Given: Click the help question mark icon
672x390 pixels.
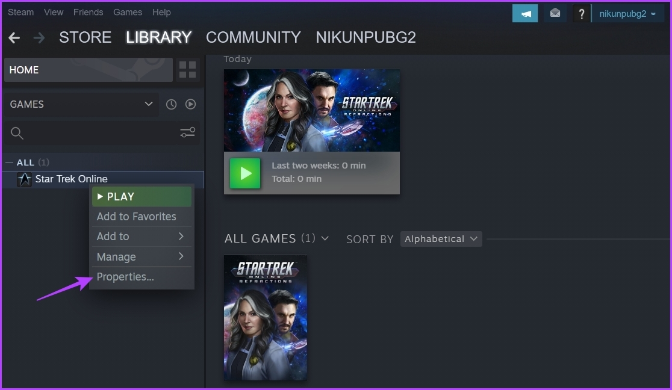Looking at the screenshot, I should pos(580,13).
